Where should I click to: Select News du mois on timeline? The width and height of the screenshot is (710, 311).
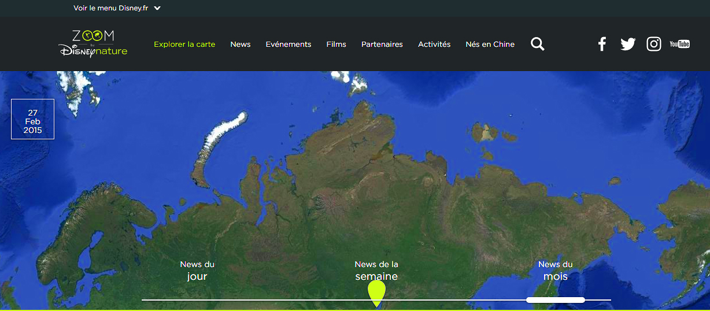coord(556,271)
